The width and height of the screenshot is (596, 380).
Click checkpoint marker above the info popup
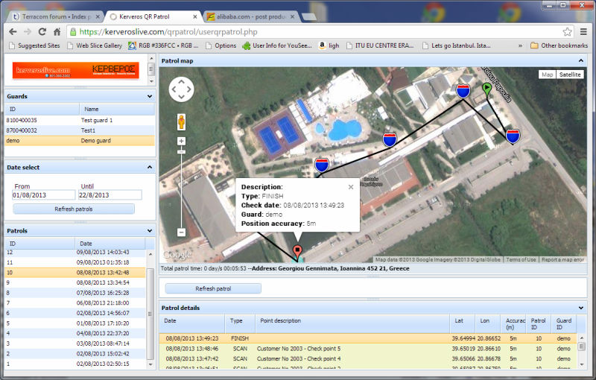pyautogui.click(x=322, y=165)
